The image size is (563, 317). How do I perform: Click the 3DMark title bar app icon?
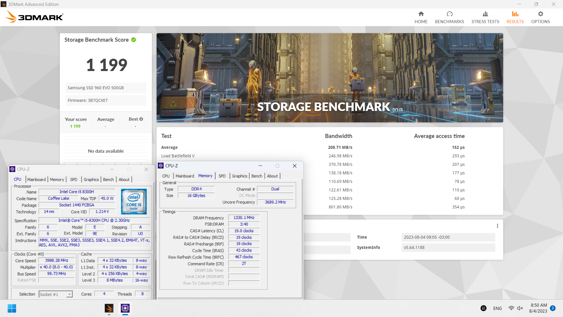pyautogui.click(x=4, y=4)
